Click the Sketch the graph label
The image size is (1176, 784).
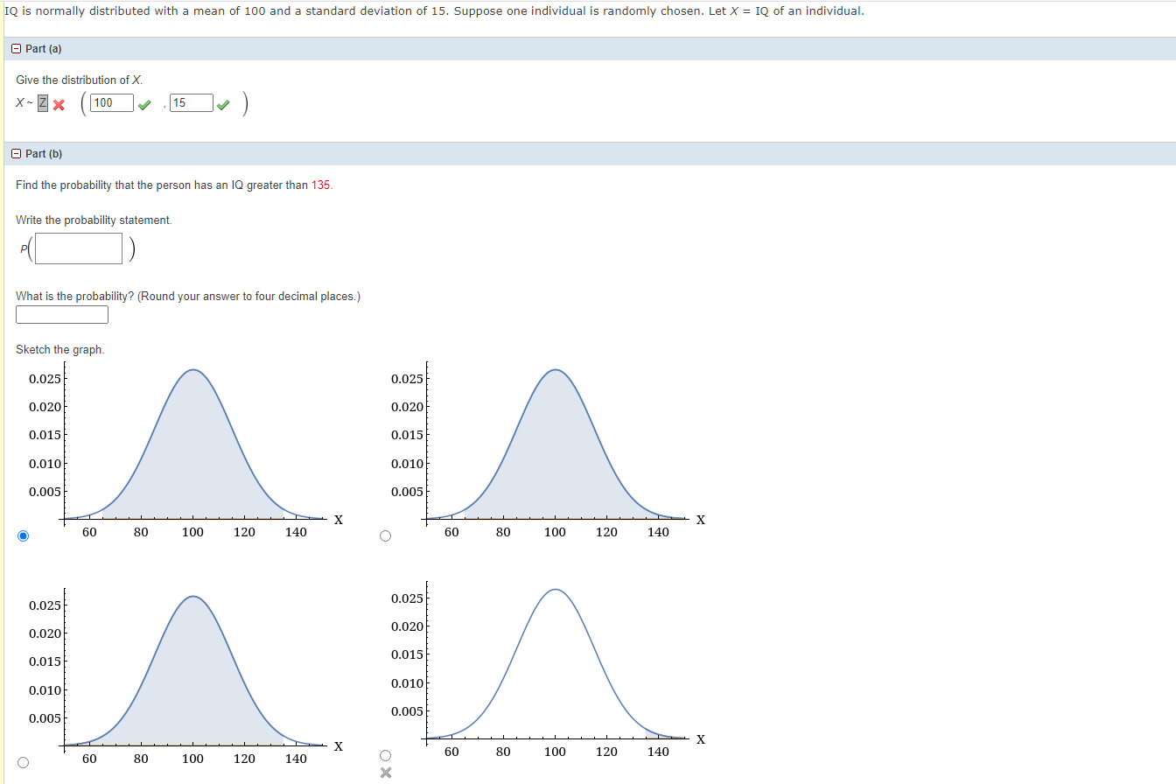point(58,349)
